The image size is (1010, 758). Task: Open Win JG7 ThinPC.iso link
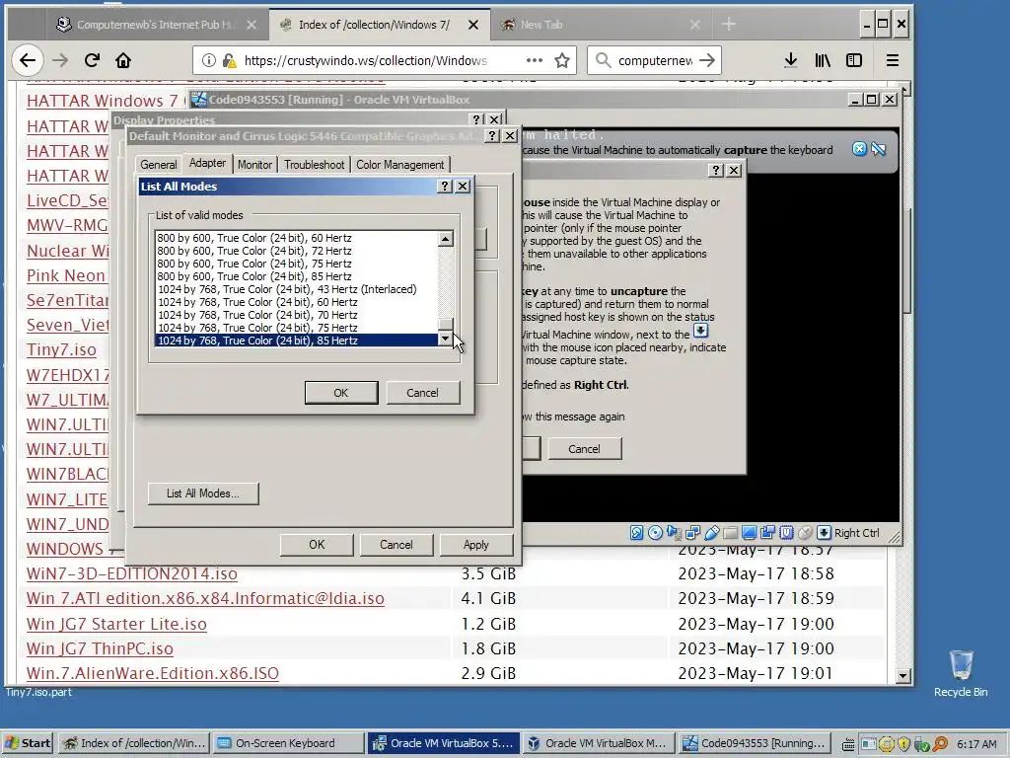click(x=100, y=648)
